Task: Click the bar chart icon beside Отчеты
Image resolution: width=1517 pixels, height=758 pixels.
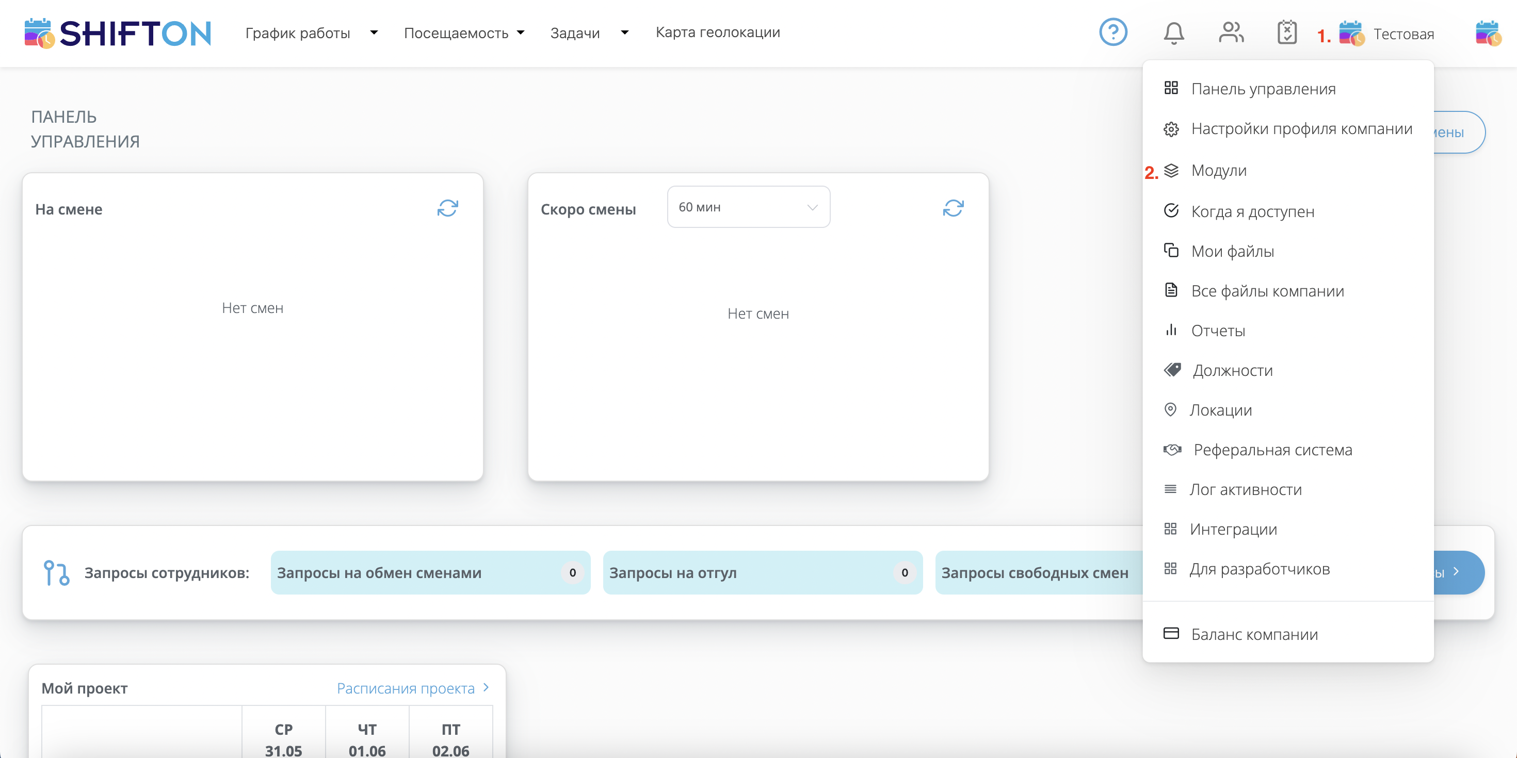Action: point(1171,329)
